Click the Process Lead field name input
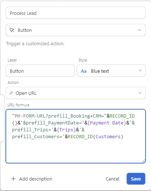Screen dimensions: 151x191 point(76,13)
